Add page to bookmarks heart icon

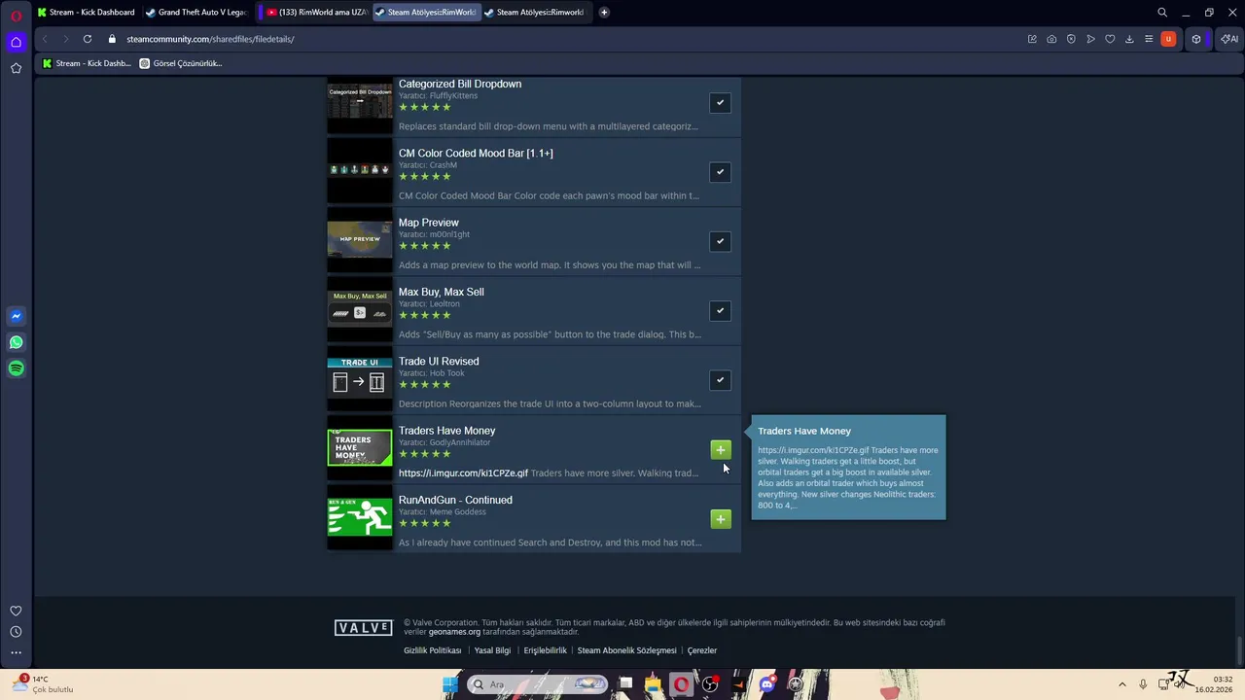1110,39
